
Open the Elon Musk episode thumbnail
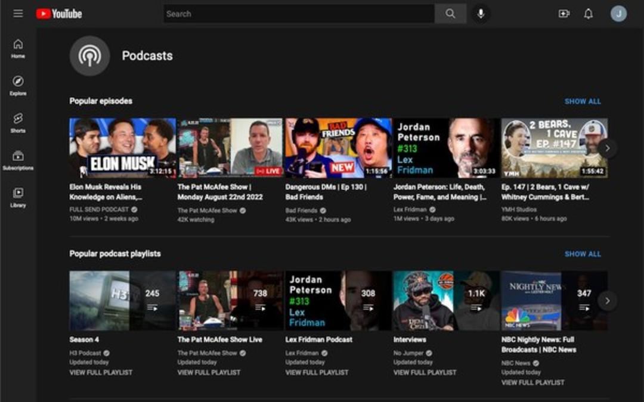tap(122, 148)
